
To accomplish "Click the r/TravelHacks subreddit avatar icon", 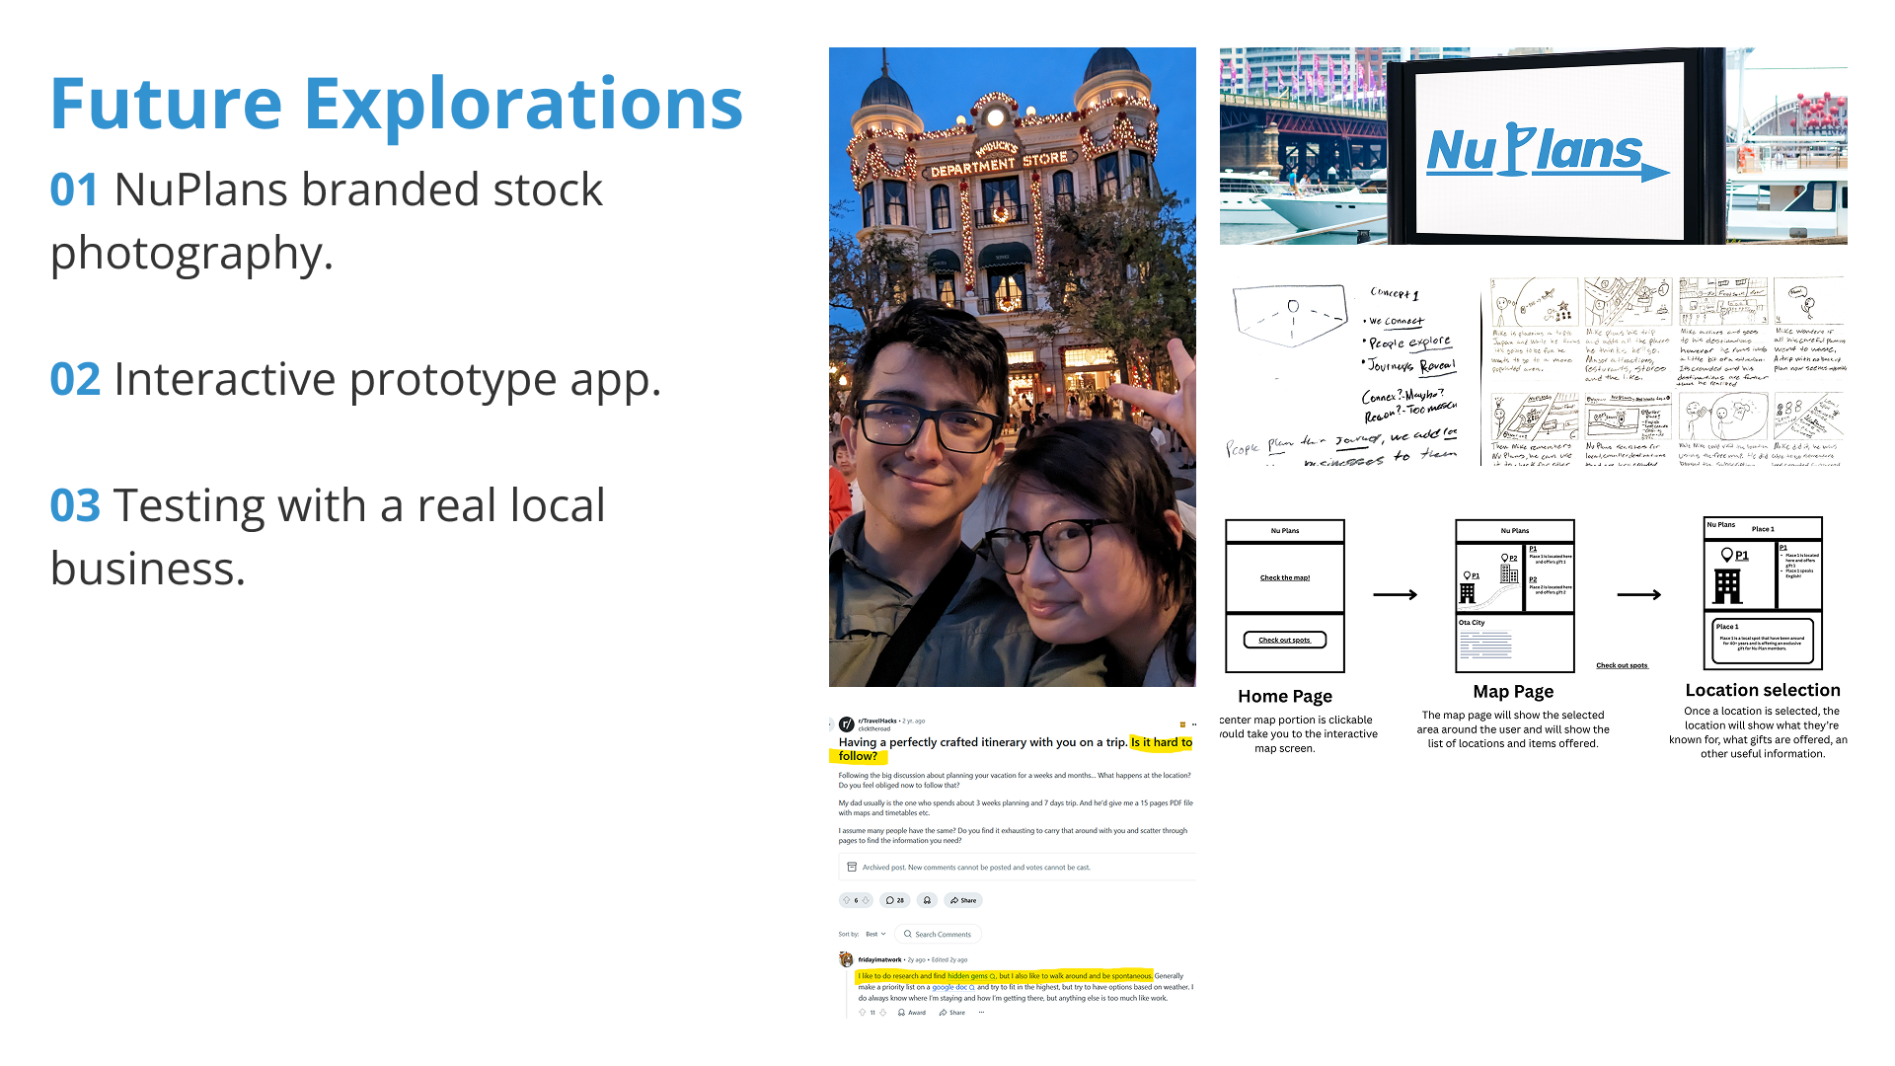I will (x=847, y=724).
